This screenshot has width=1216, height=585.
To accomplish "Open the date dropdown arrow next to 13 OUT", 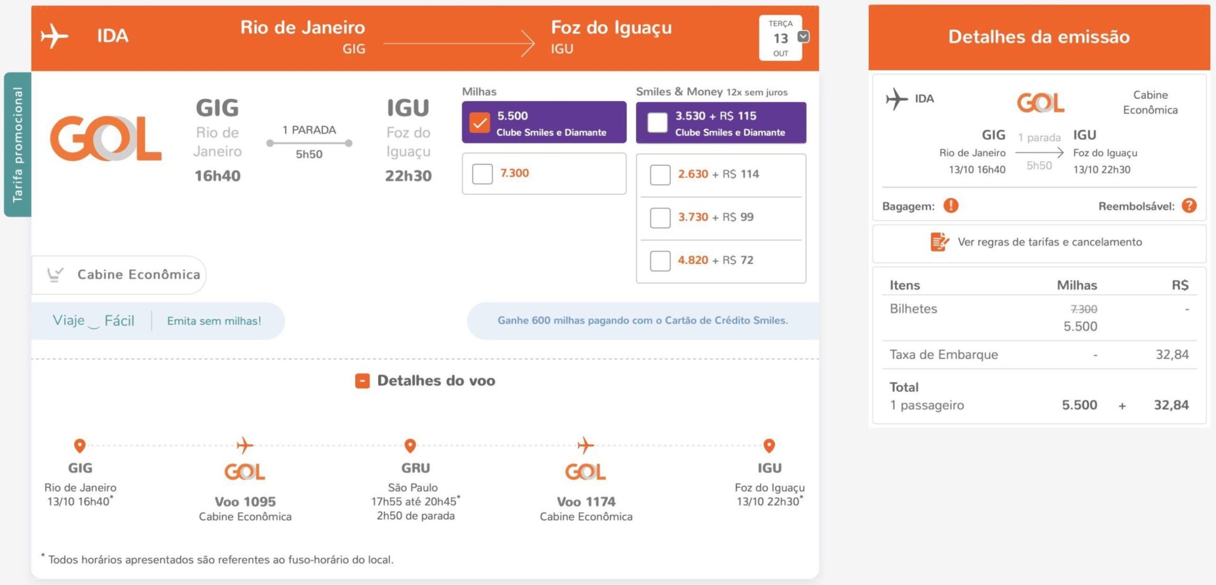I will [803, 37].
